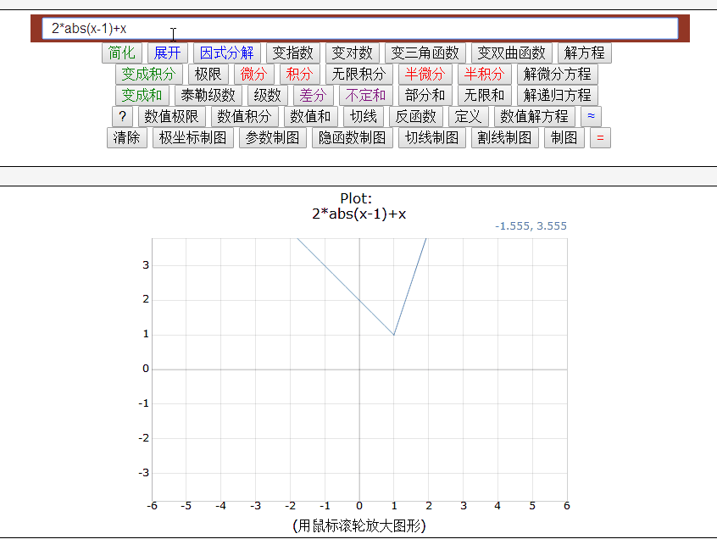Image resolution: width=717 pixels, height=539 pixels.
Task: Open help with the ? button
Action: pyautogui.click(x=122, y=117)
